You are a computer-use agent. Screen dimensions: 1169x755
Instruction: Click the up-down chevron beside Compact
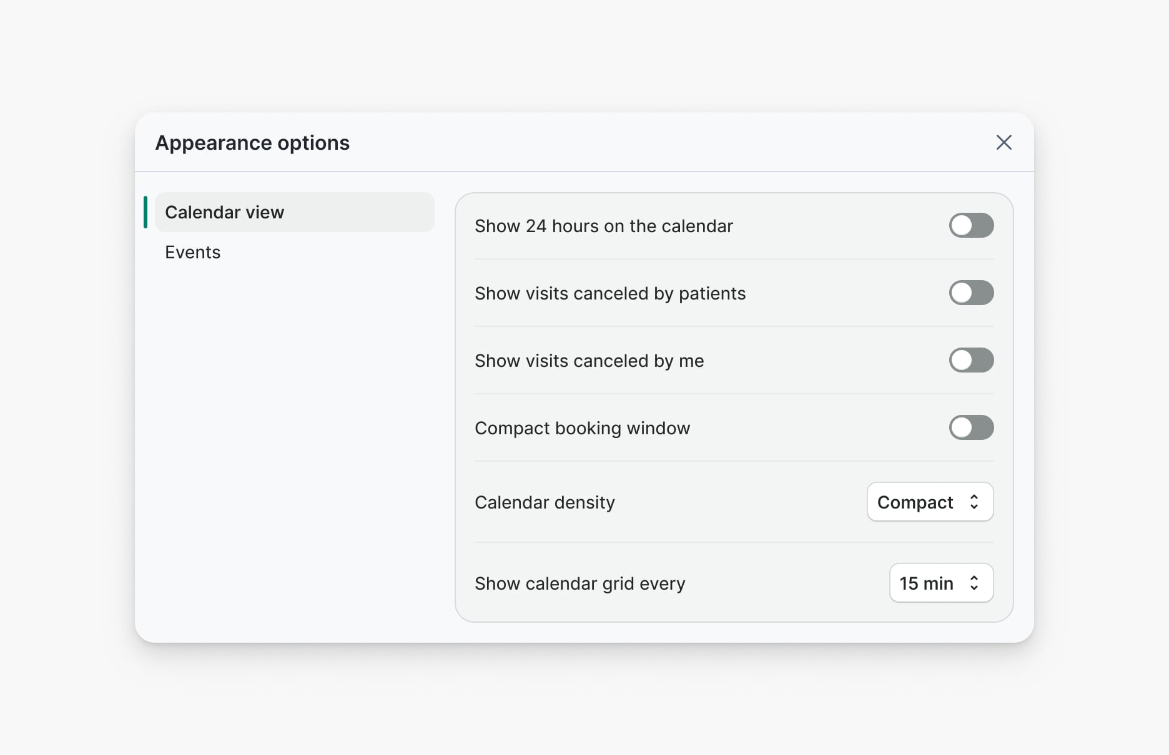point(974,502)
